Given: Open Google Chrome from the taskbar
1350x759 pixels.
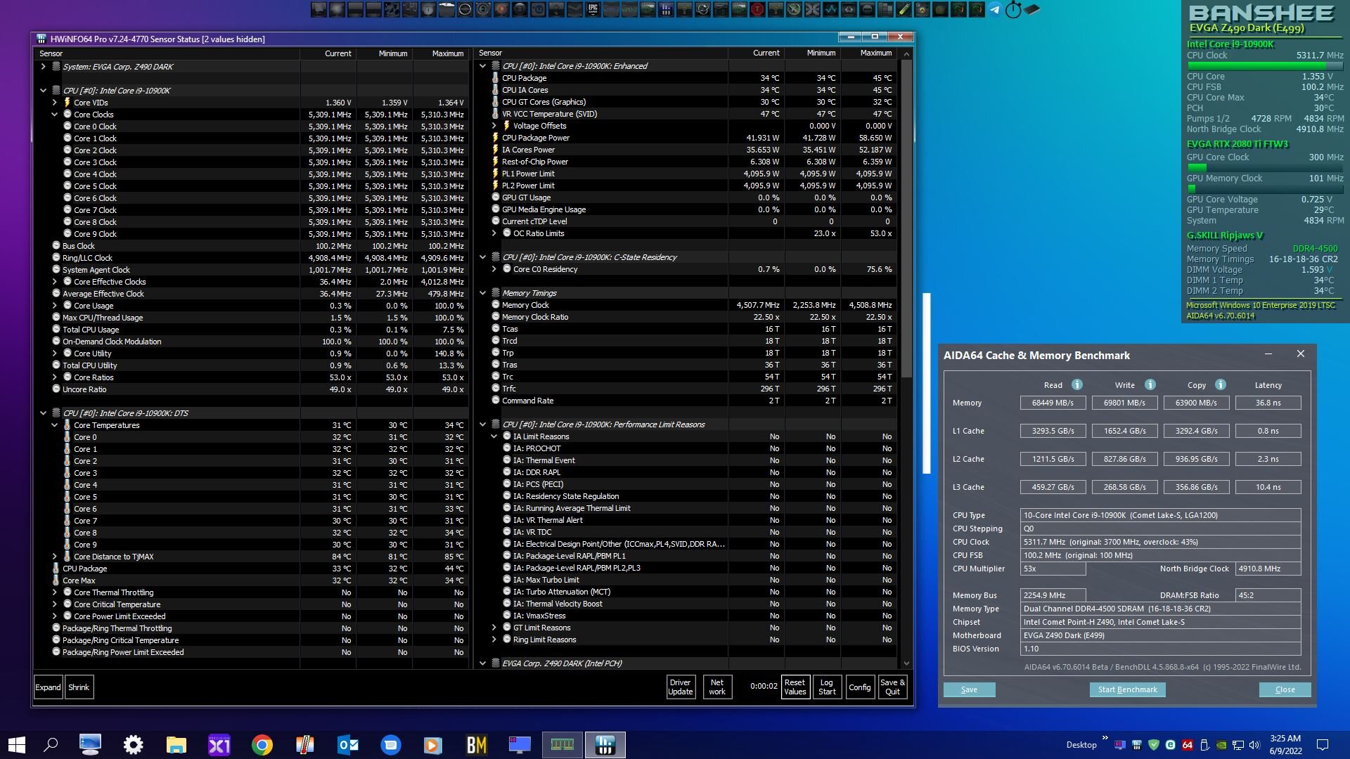Looking at the screenshot, I should (x=262, y=744).
